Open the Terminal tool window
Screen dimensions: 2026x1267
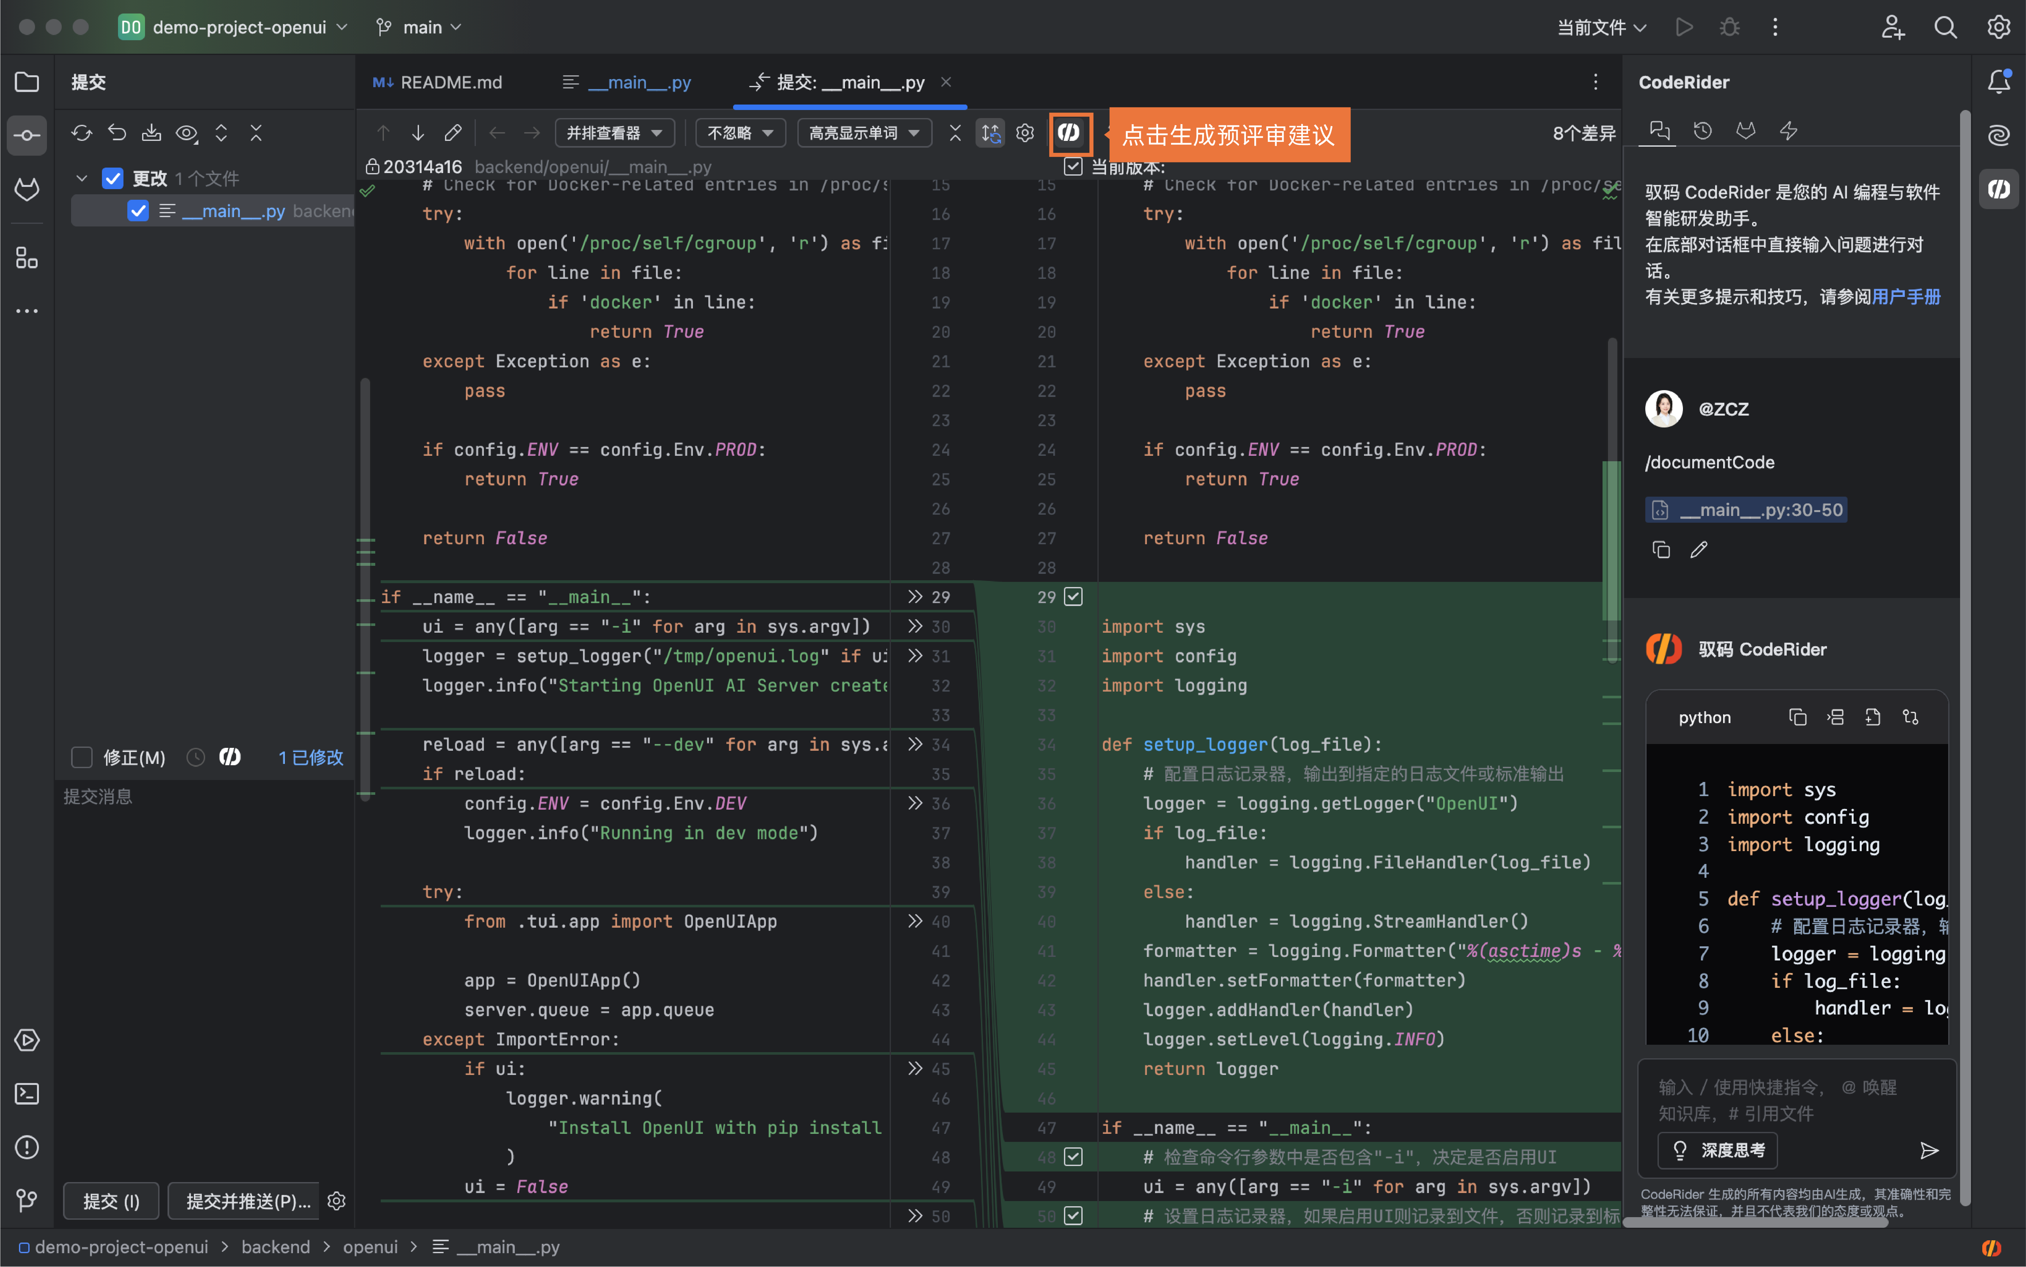(x=27, y=1094)
